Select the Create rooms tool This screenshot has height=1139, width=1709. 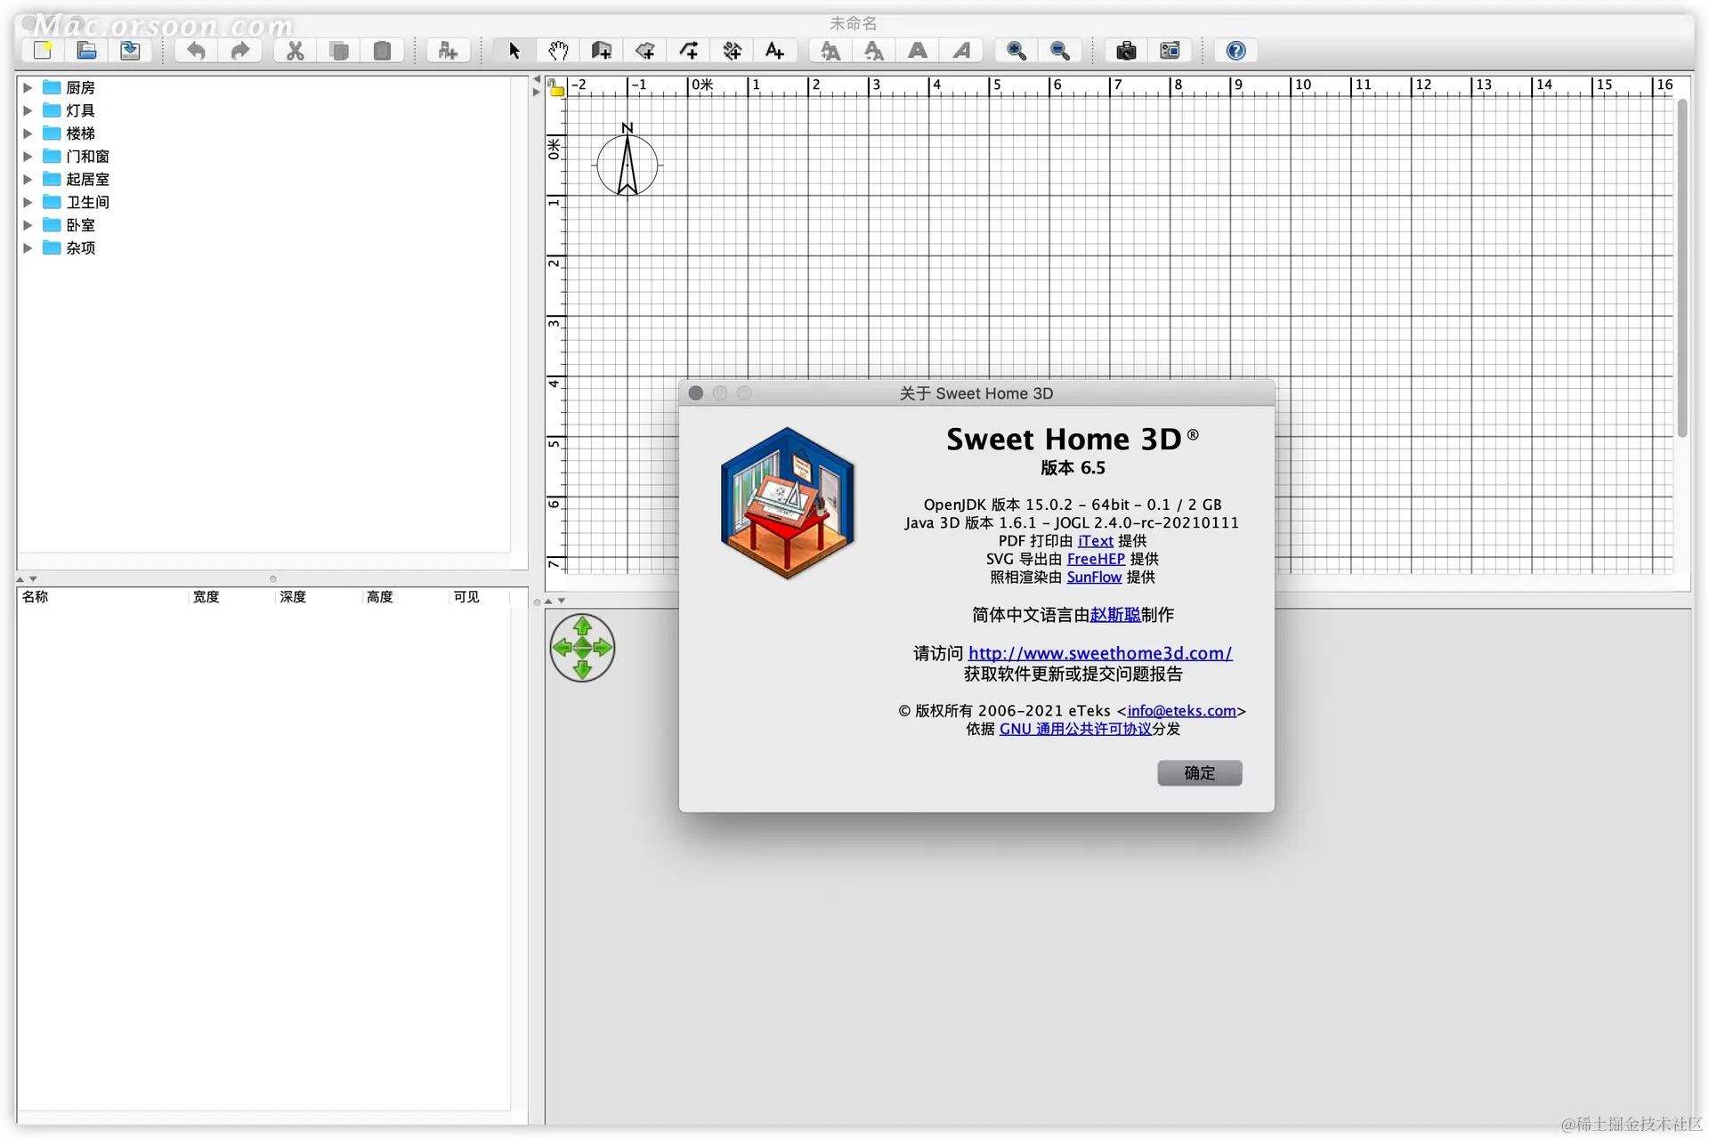(645, 51)
